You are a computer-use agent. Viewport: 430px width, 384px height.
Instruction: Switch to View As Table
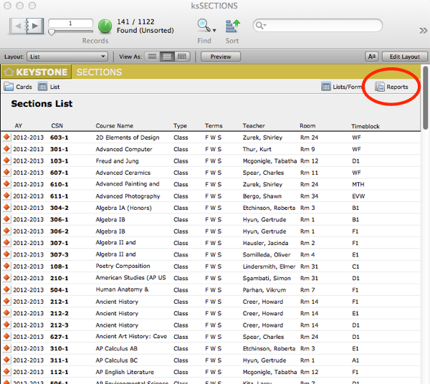pyautogui.click(x=182, y=57)
